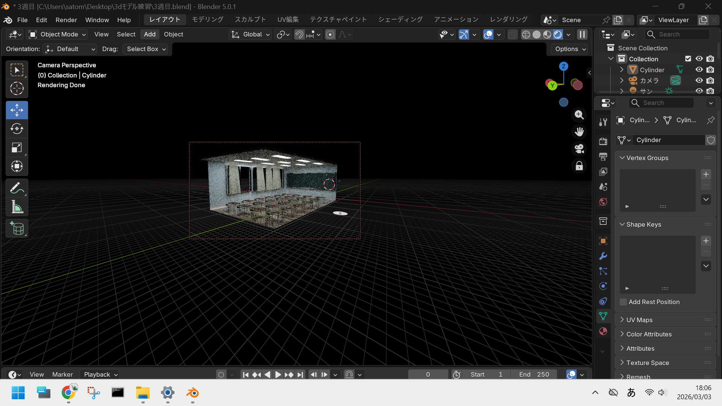The height and width of the screenshot is (406, 722).
Task: Activate the Annotate pencil tool
Action: (x=17, y=188)
